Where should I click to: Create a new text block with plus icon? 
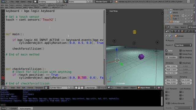pyautogui.click(x=69, y=88)
